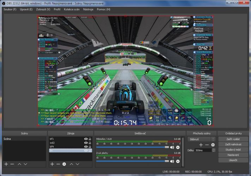Toggle visibility eye for source bf4
251x176 pixels.
(x=86, y=146)
